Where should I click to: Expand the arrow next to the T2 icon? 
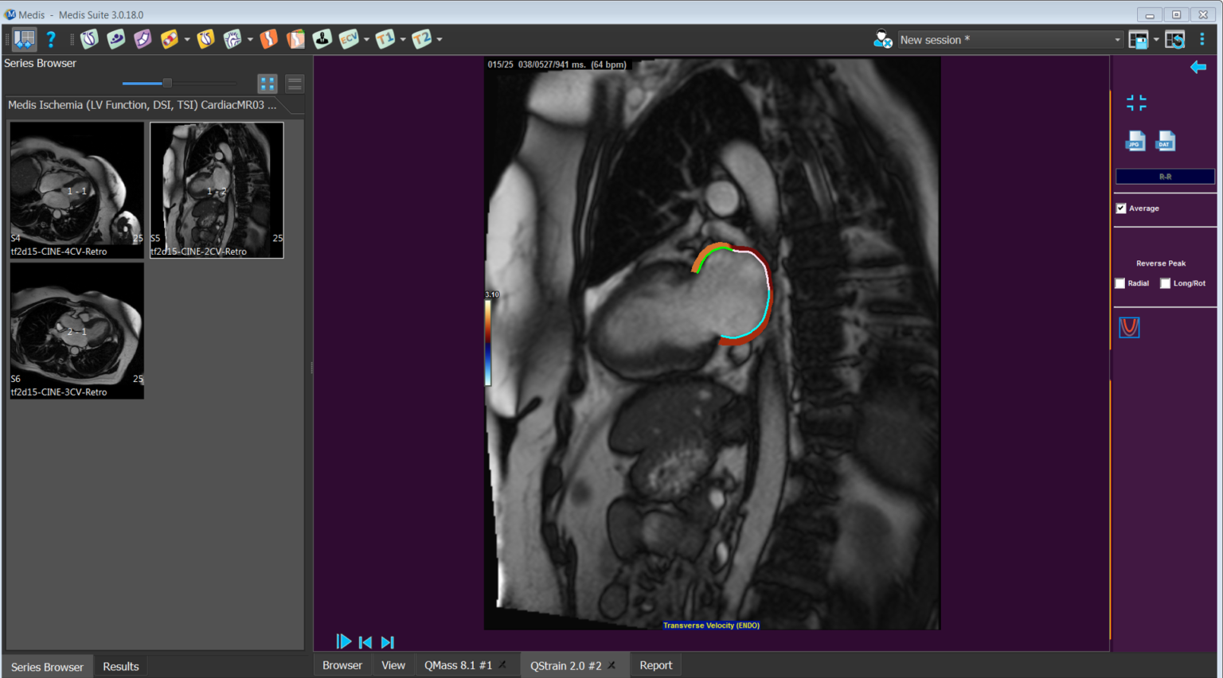point(440,39)
